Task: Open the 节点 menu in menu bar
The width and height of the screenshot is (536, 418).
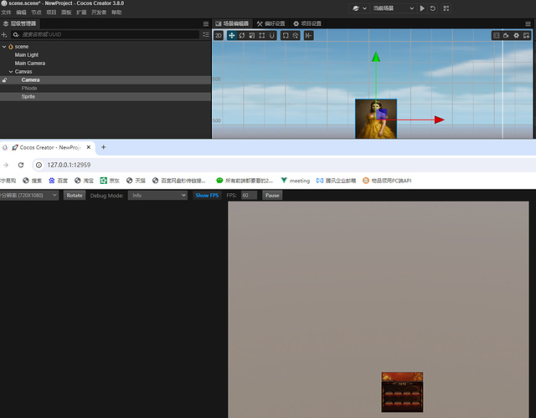Action: tap(36, 13)
